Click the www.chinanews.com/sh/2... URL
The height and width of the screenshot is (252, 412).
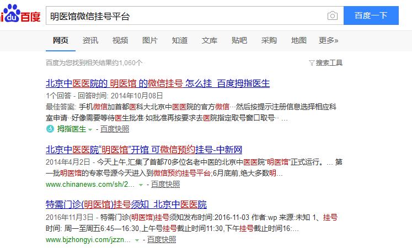pyautogui.click(x=90, y=185)
